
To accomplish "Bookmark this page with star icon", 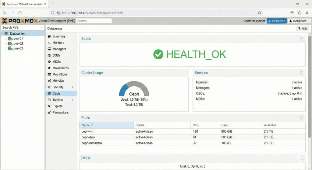I will pos(259,13).
